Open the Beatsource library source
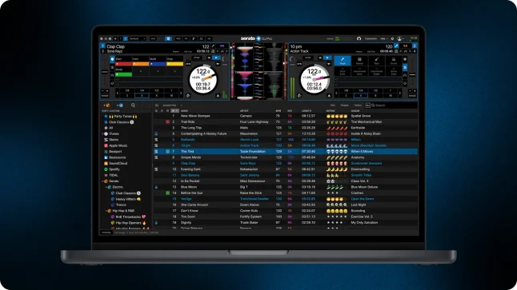This screenshot has width=517, height=290. [114, 157]
